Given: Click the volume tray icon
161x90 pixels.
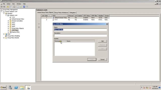Looking at the screenshot, I should [150, 87].
